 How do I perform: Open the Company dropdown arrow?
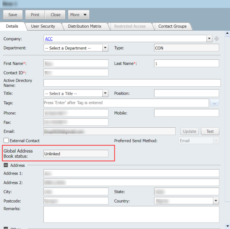click(x=209, y=39)
